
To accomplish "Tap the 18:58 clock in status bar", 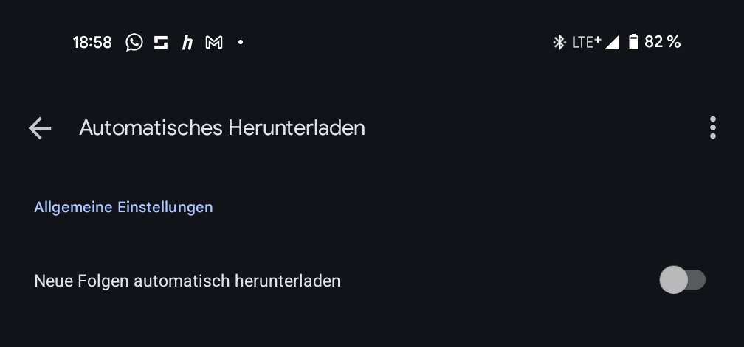I will click(x=92, y=43).
